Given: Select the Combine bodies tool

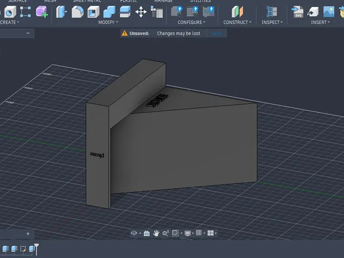Looking at the screenshot, I should 109,12.
